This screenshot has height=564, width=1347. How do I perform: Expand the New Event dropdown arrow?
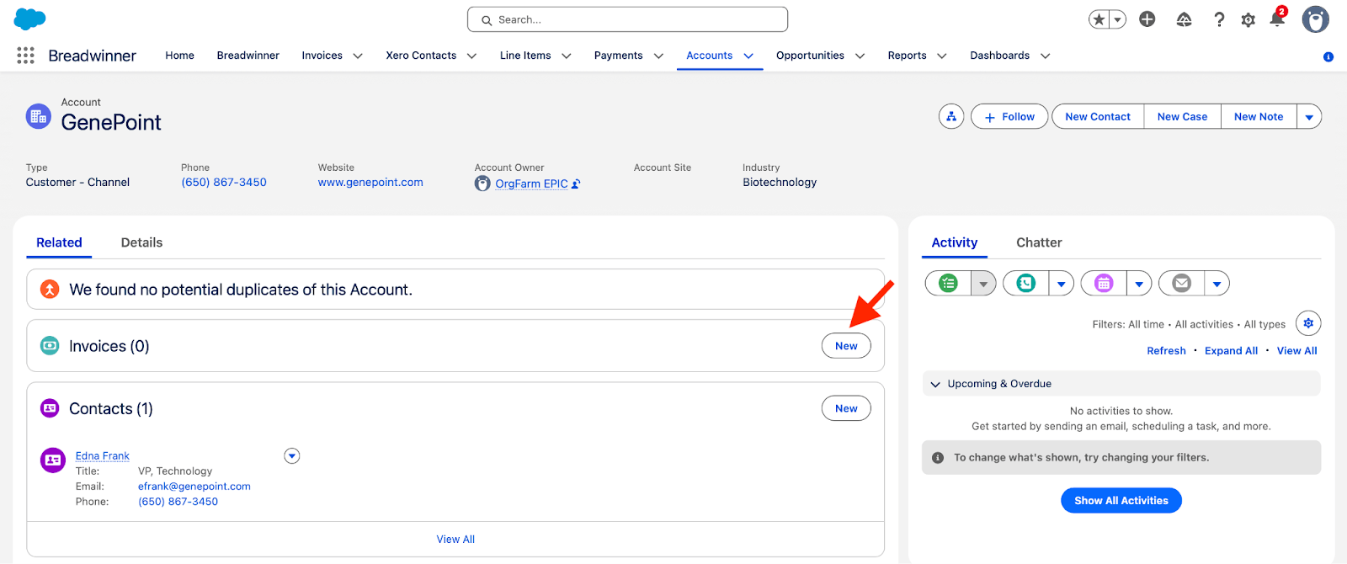tap(1139, 284)
